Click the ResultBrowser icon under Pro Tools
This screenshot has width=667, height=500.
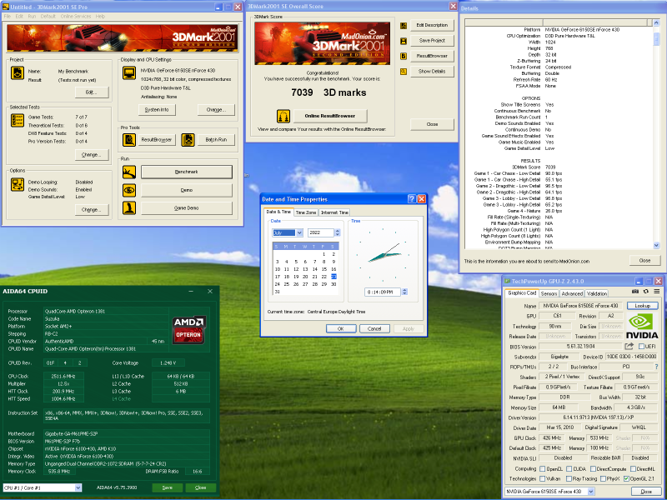click(x=129, y=139)
